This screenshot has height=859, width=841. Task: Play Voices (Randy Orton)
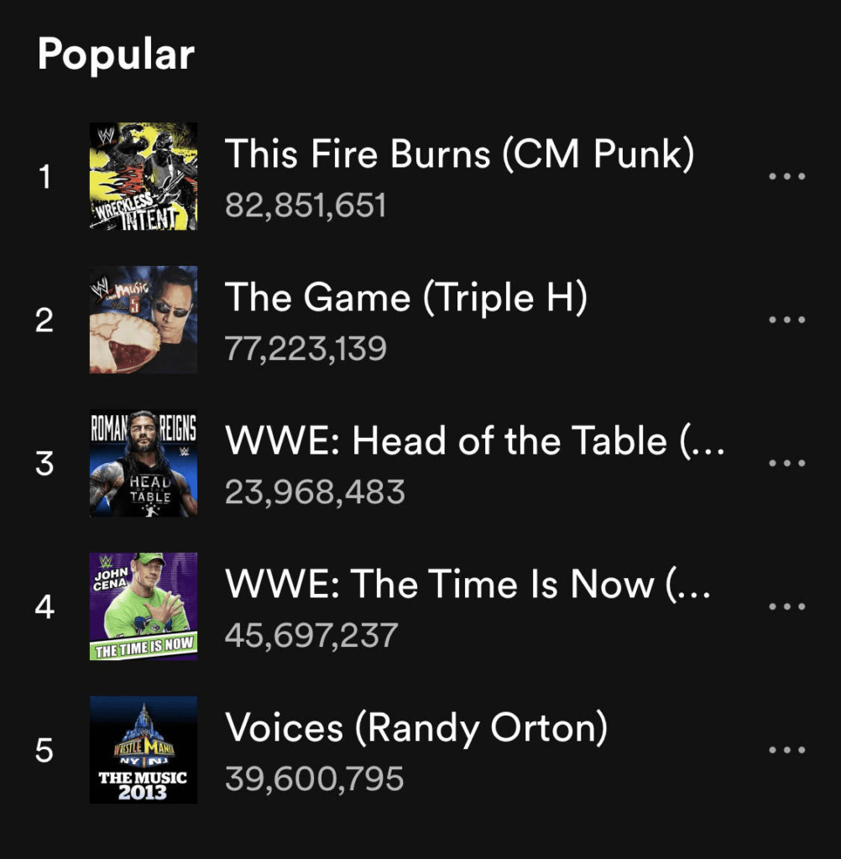point(415,729)
